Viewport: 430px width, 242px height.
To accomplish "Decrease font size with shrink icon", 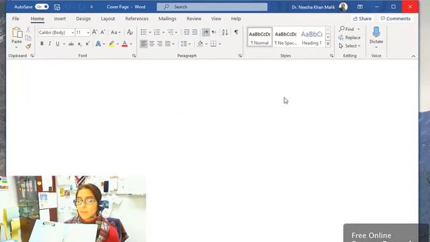I will point(103,32).
